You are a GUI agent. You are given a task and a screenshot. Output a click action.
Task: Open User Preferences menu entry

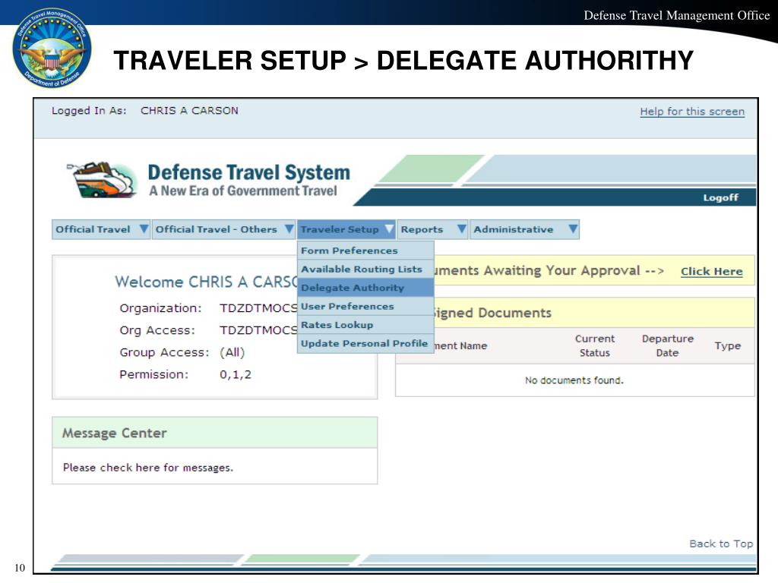click(365, 307)
